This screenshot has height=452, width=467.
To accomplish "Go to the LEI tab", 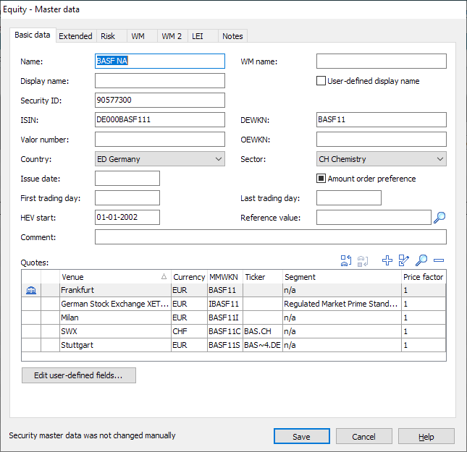I will pos(198,36).
